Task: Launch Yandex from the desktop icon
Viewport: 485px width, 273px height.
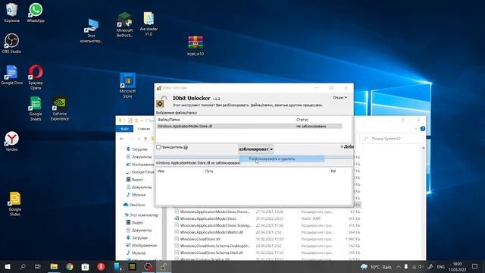Action: point(11,141)
